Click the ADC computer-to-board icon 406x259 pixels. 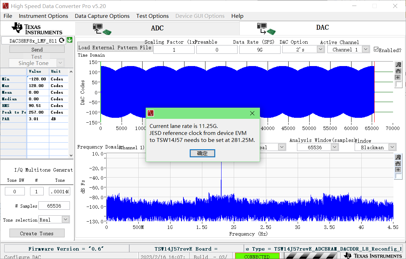coord(102,29)
